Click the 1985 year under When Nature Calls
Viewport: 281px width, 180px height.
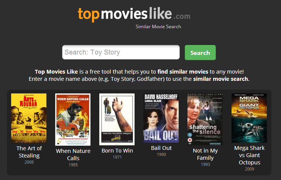(73, 165)
